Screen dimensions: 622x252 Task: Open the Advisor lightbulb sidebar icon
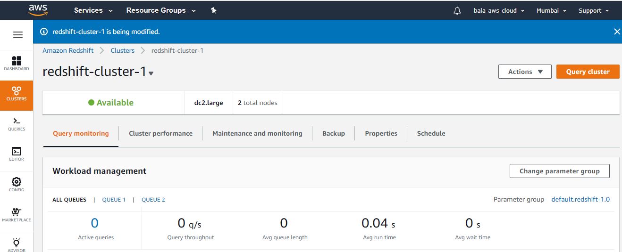point(17,245)
